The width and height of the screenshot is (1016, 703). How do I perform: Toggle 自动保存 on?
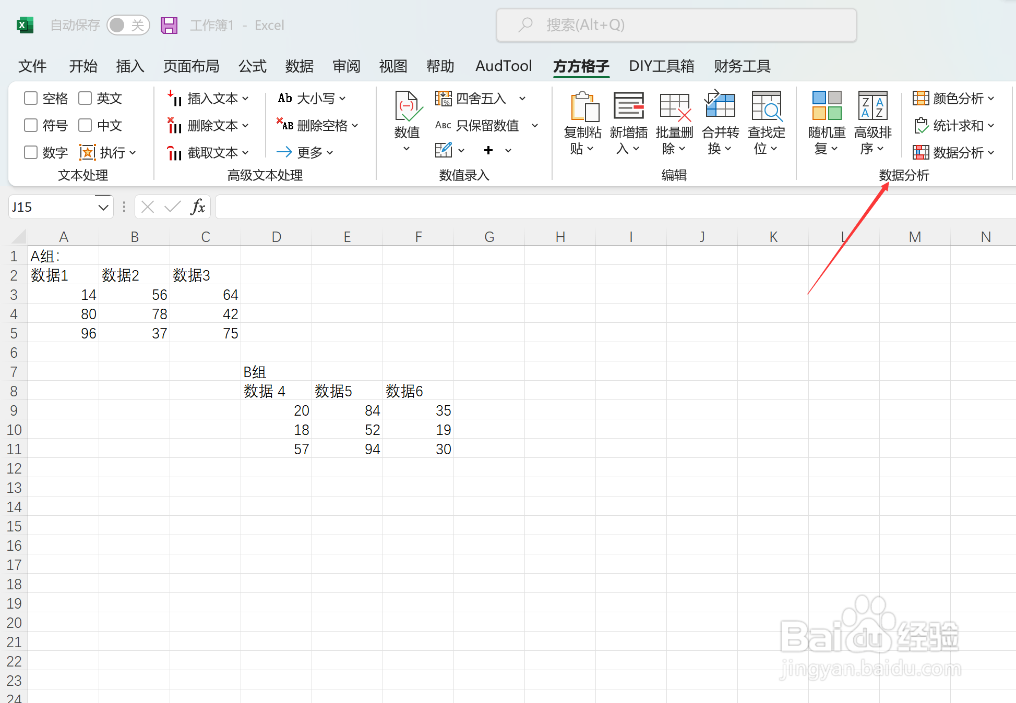click(128, 25)
